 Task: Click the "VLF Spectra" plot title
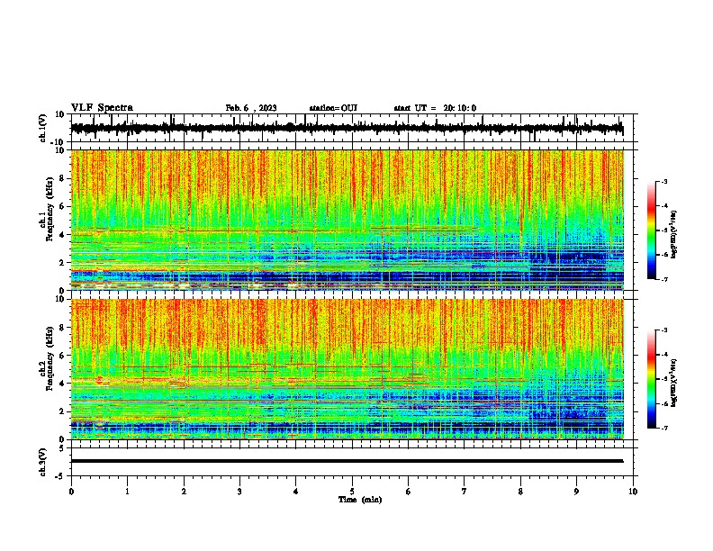(x=102, y=108)
